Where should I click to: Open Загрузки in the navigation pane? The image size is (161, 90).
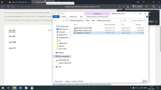click(x=62, y=32)
